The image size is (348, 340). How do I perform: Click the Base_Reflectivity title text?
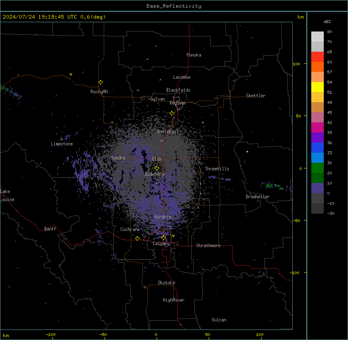pos(174,6)
